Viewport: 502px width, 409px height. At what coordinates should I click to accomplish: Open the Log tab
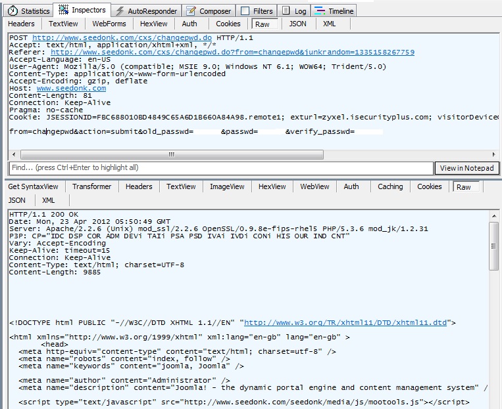tap(294, 11)
